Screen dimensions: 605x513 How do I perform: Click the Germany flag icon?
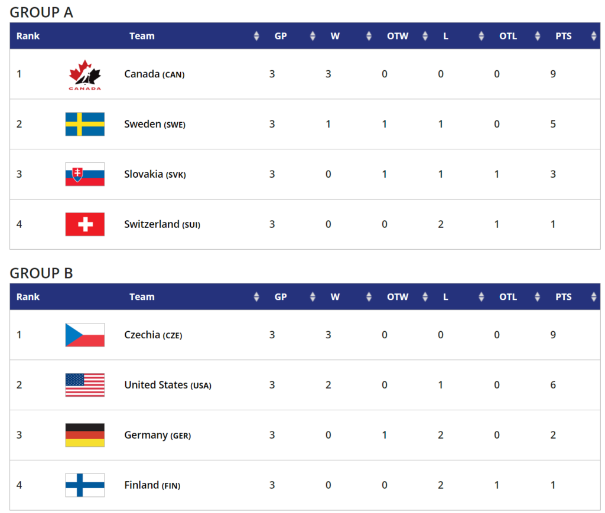[x=85, y=435]
